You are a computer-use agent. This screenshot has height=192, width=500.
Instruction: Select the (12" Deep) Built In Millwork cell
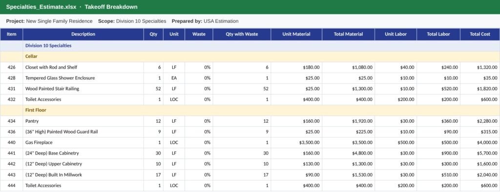pyautogui.click(x=83, y=174)
